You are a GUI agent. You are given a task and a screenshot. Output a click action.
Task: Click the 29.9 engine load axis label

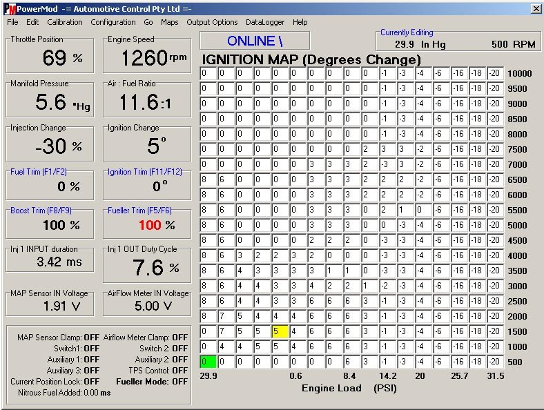208,376
